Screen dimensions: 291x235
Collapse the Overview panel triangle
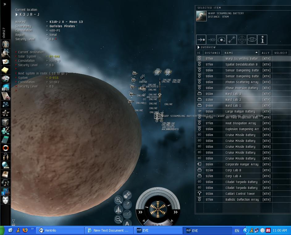point(198,47)
